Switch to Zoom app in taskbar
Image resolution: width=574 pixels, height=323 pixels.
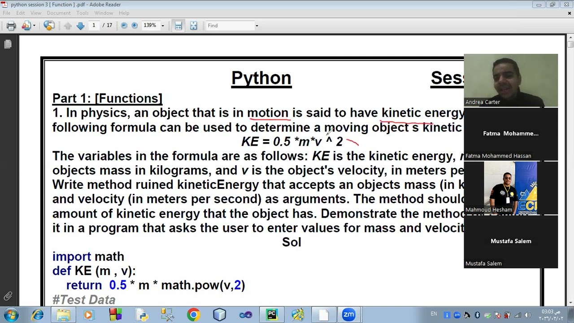point(349,315)
